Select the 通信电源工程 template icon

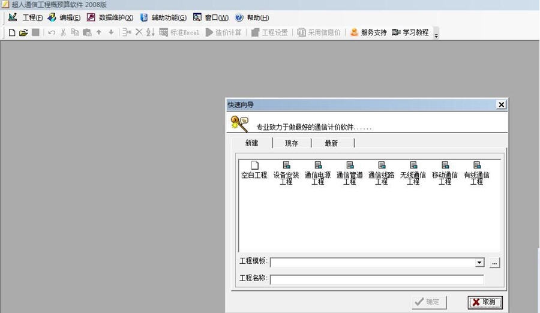click(x=318, y=173)
